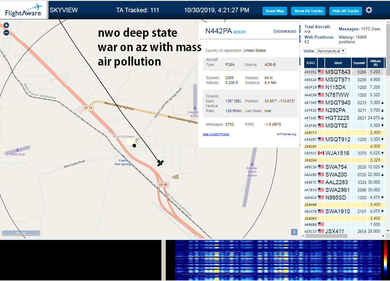This screenshot has height=281, width=390.
Task: Select the MSQT912 aircraft row
Action: [345, 139]
